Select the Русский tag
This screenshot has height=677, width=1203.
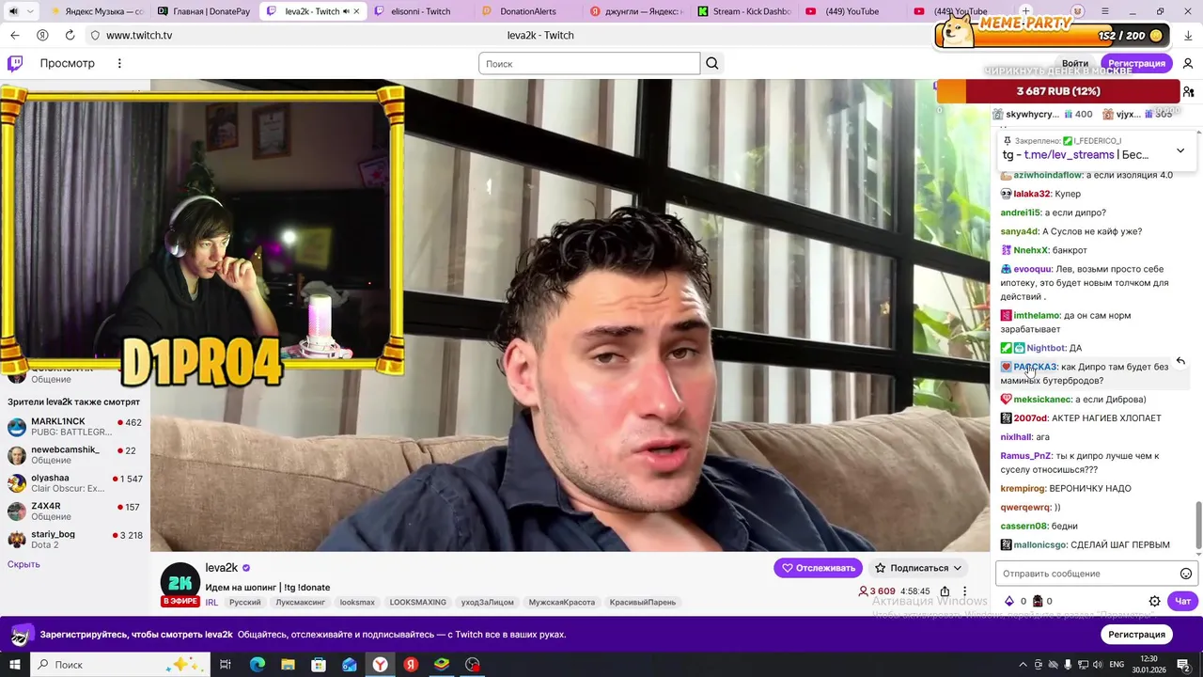click(x=245, y=602)
